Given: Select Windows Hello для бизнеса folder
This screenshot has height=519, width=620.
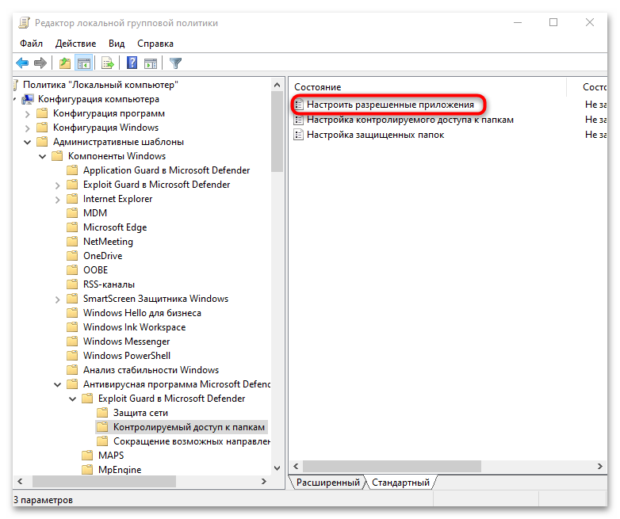Looking at the screenshot, I should [142, 313].
